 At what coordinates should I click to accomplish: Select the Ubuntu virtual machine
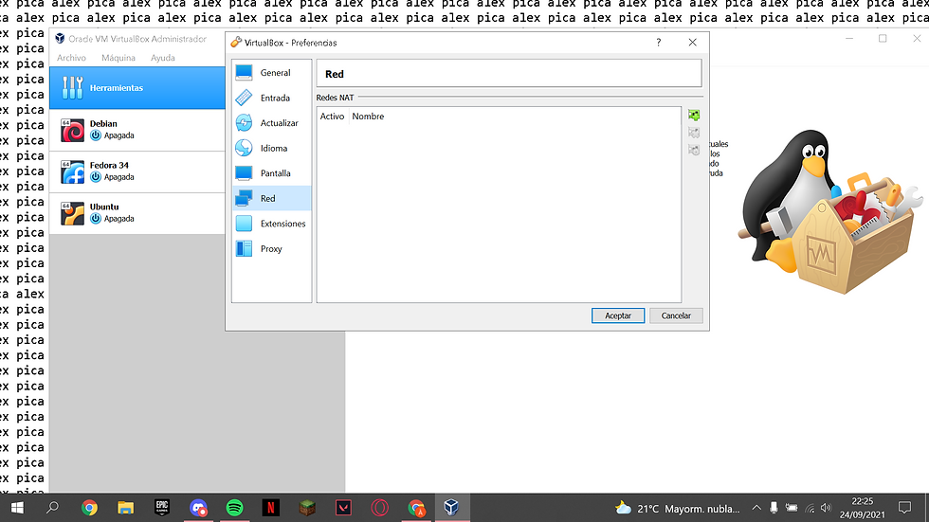pyautogui.click(x=137, y=213)
